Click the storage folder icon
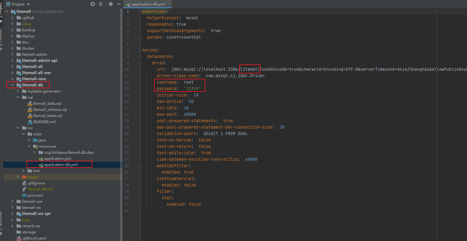467x241 pixels. [19, 232]
